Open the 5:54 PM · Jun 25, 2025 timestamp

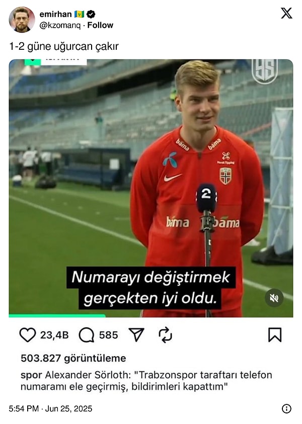point(50,408)
